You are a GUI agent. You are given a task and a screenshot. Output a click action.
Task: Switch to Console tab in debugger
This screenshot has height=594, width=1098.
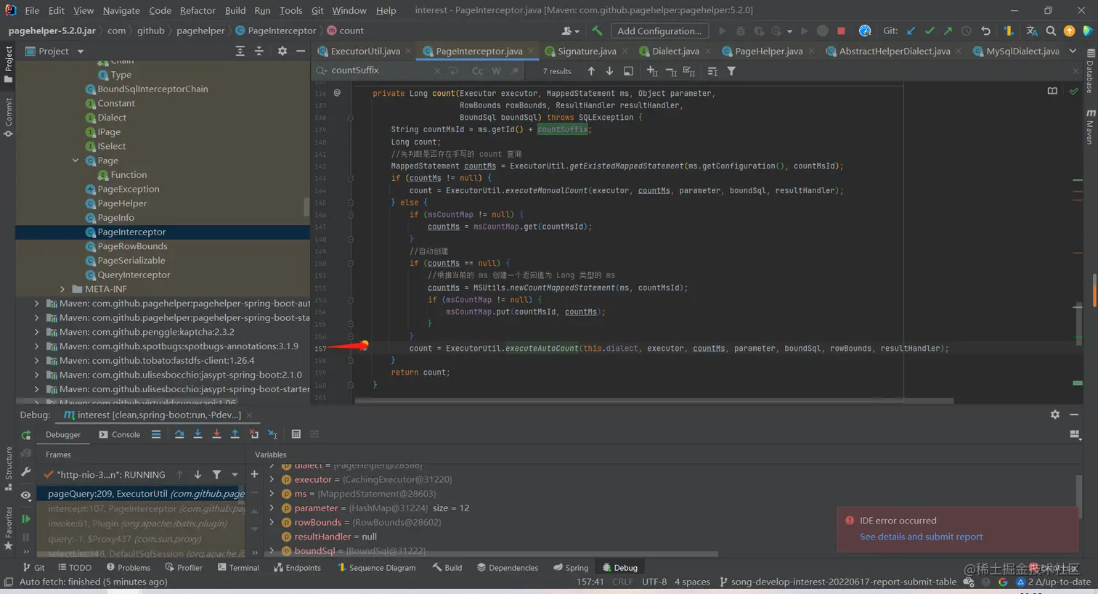click(x=120, y=434)
